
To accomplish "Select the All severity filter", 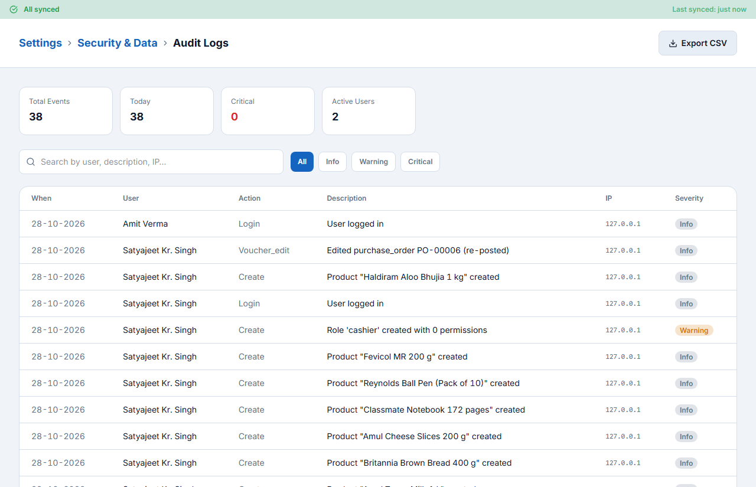I will tap(302, 162).
